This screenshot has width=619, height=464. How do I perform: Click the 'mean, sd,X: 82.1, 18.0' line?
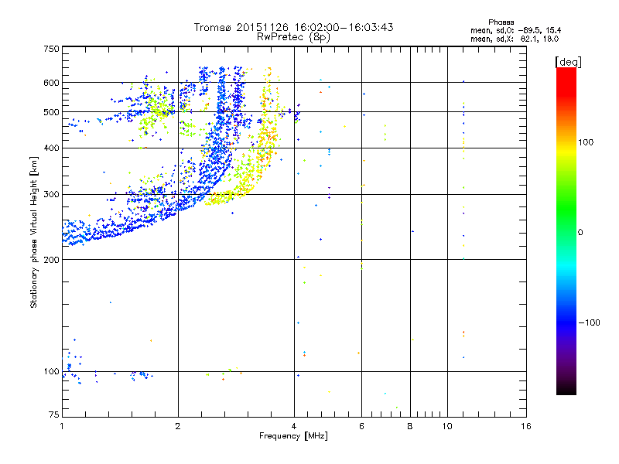515,39
